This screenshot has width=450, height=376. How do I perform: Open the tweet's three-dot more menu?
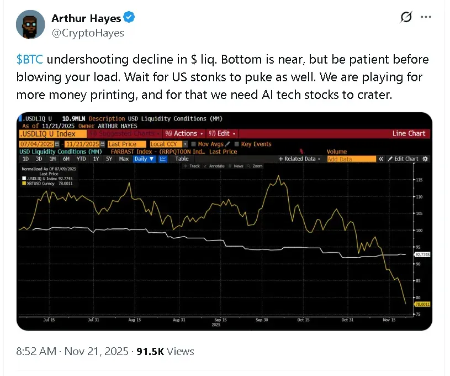(x=426, y=18)
